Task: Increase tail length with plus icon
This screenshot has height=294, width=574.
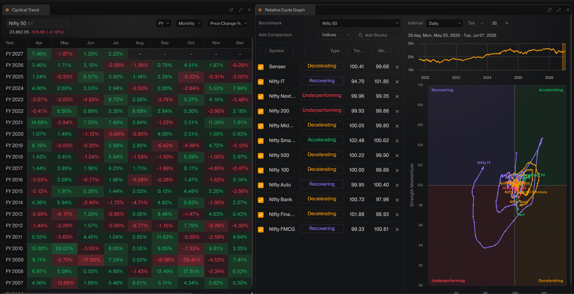Action: tap(507, 23)
